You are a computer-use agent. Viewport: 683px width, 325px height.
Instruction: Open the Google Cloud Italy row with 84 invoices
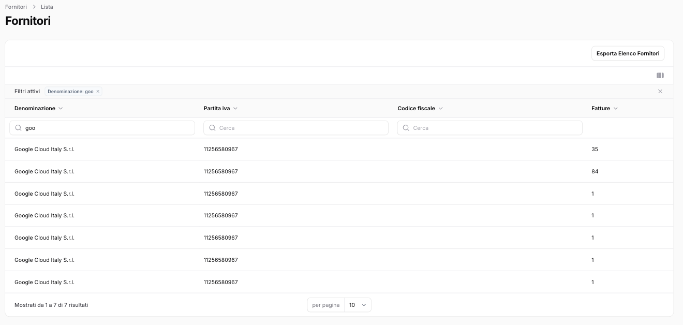click(x=44, y=171)
